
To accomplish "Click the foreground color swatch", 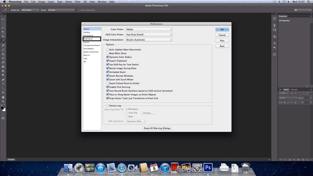I will [2, 108].
